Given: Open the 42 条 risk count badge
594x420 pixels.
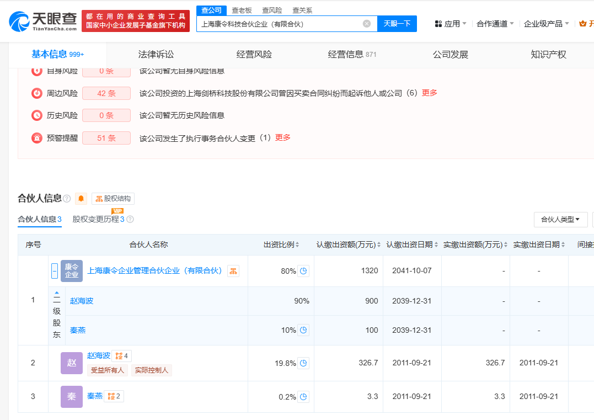Looking at the screenshot, I should [106, 93].
